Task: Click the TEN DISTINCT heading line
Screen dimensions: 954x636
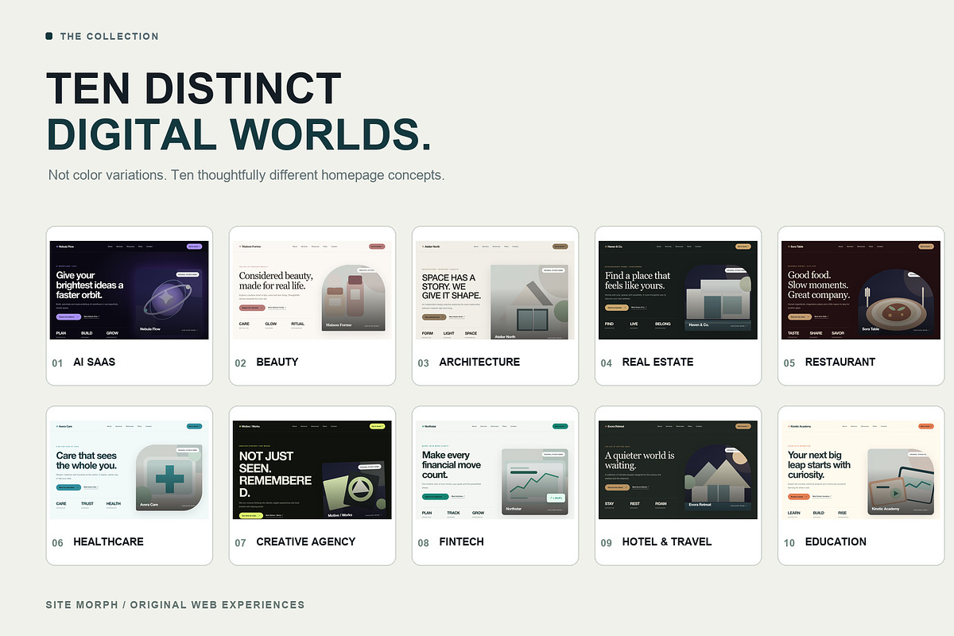Action: pos(194,88)
